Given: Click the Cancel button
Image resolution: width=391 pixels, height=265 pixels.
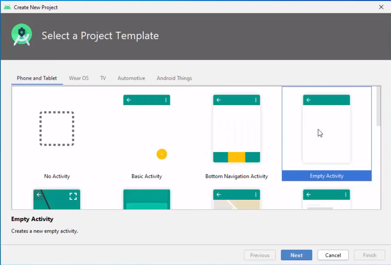Looking at the screenshot, I should click(333, 255).
